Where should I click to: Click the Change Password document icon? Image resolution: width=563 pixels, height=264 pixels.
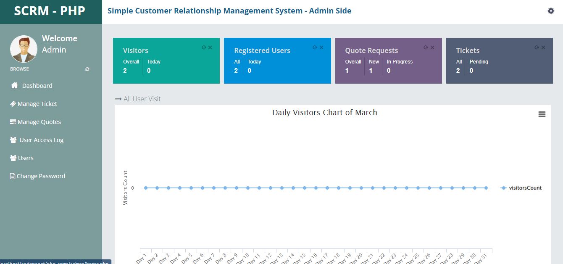[x=13, y=176]
